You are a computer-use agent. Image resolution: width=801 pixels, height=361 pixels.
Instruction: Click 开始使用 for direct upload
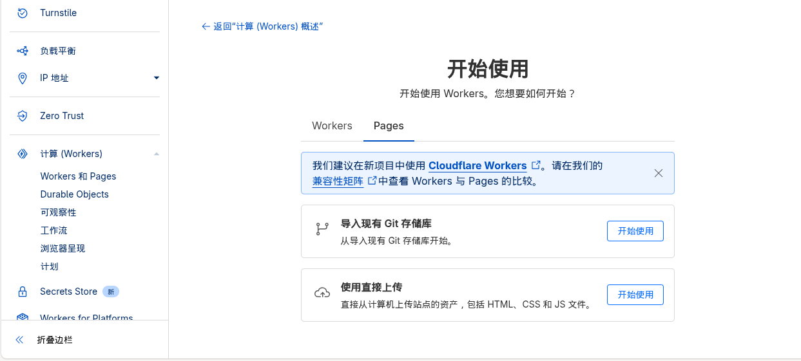click(635, 295)
